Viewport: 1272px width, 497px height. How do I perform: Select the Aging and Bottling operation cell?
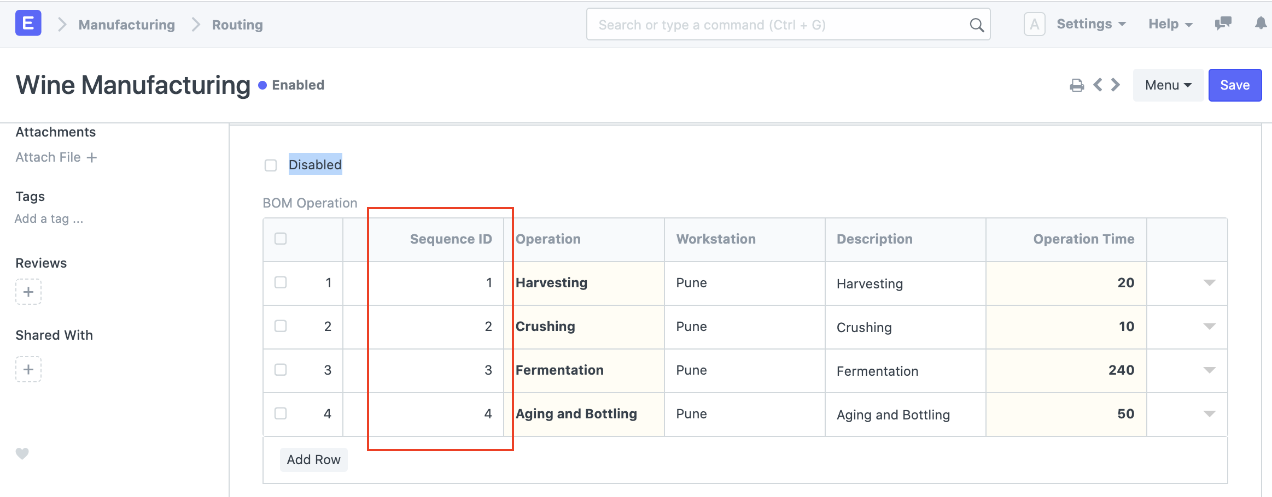584,414
